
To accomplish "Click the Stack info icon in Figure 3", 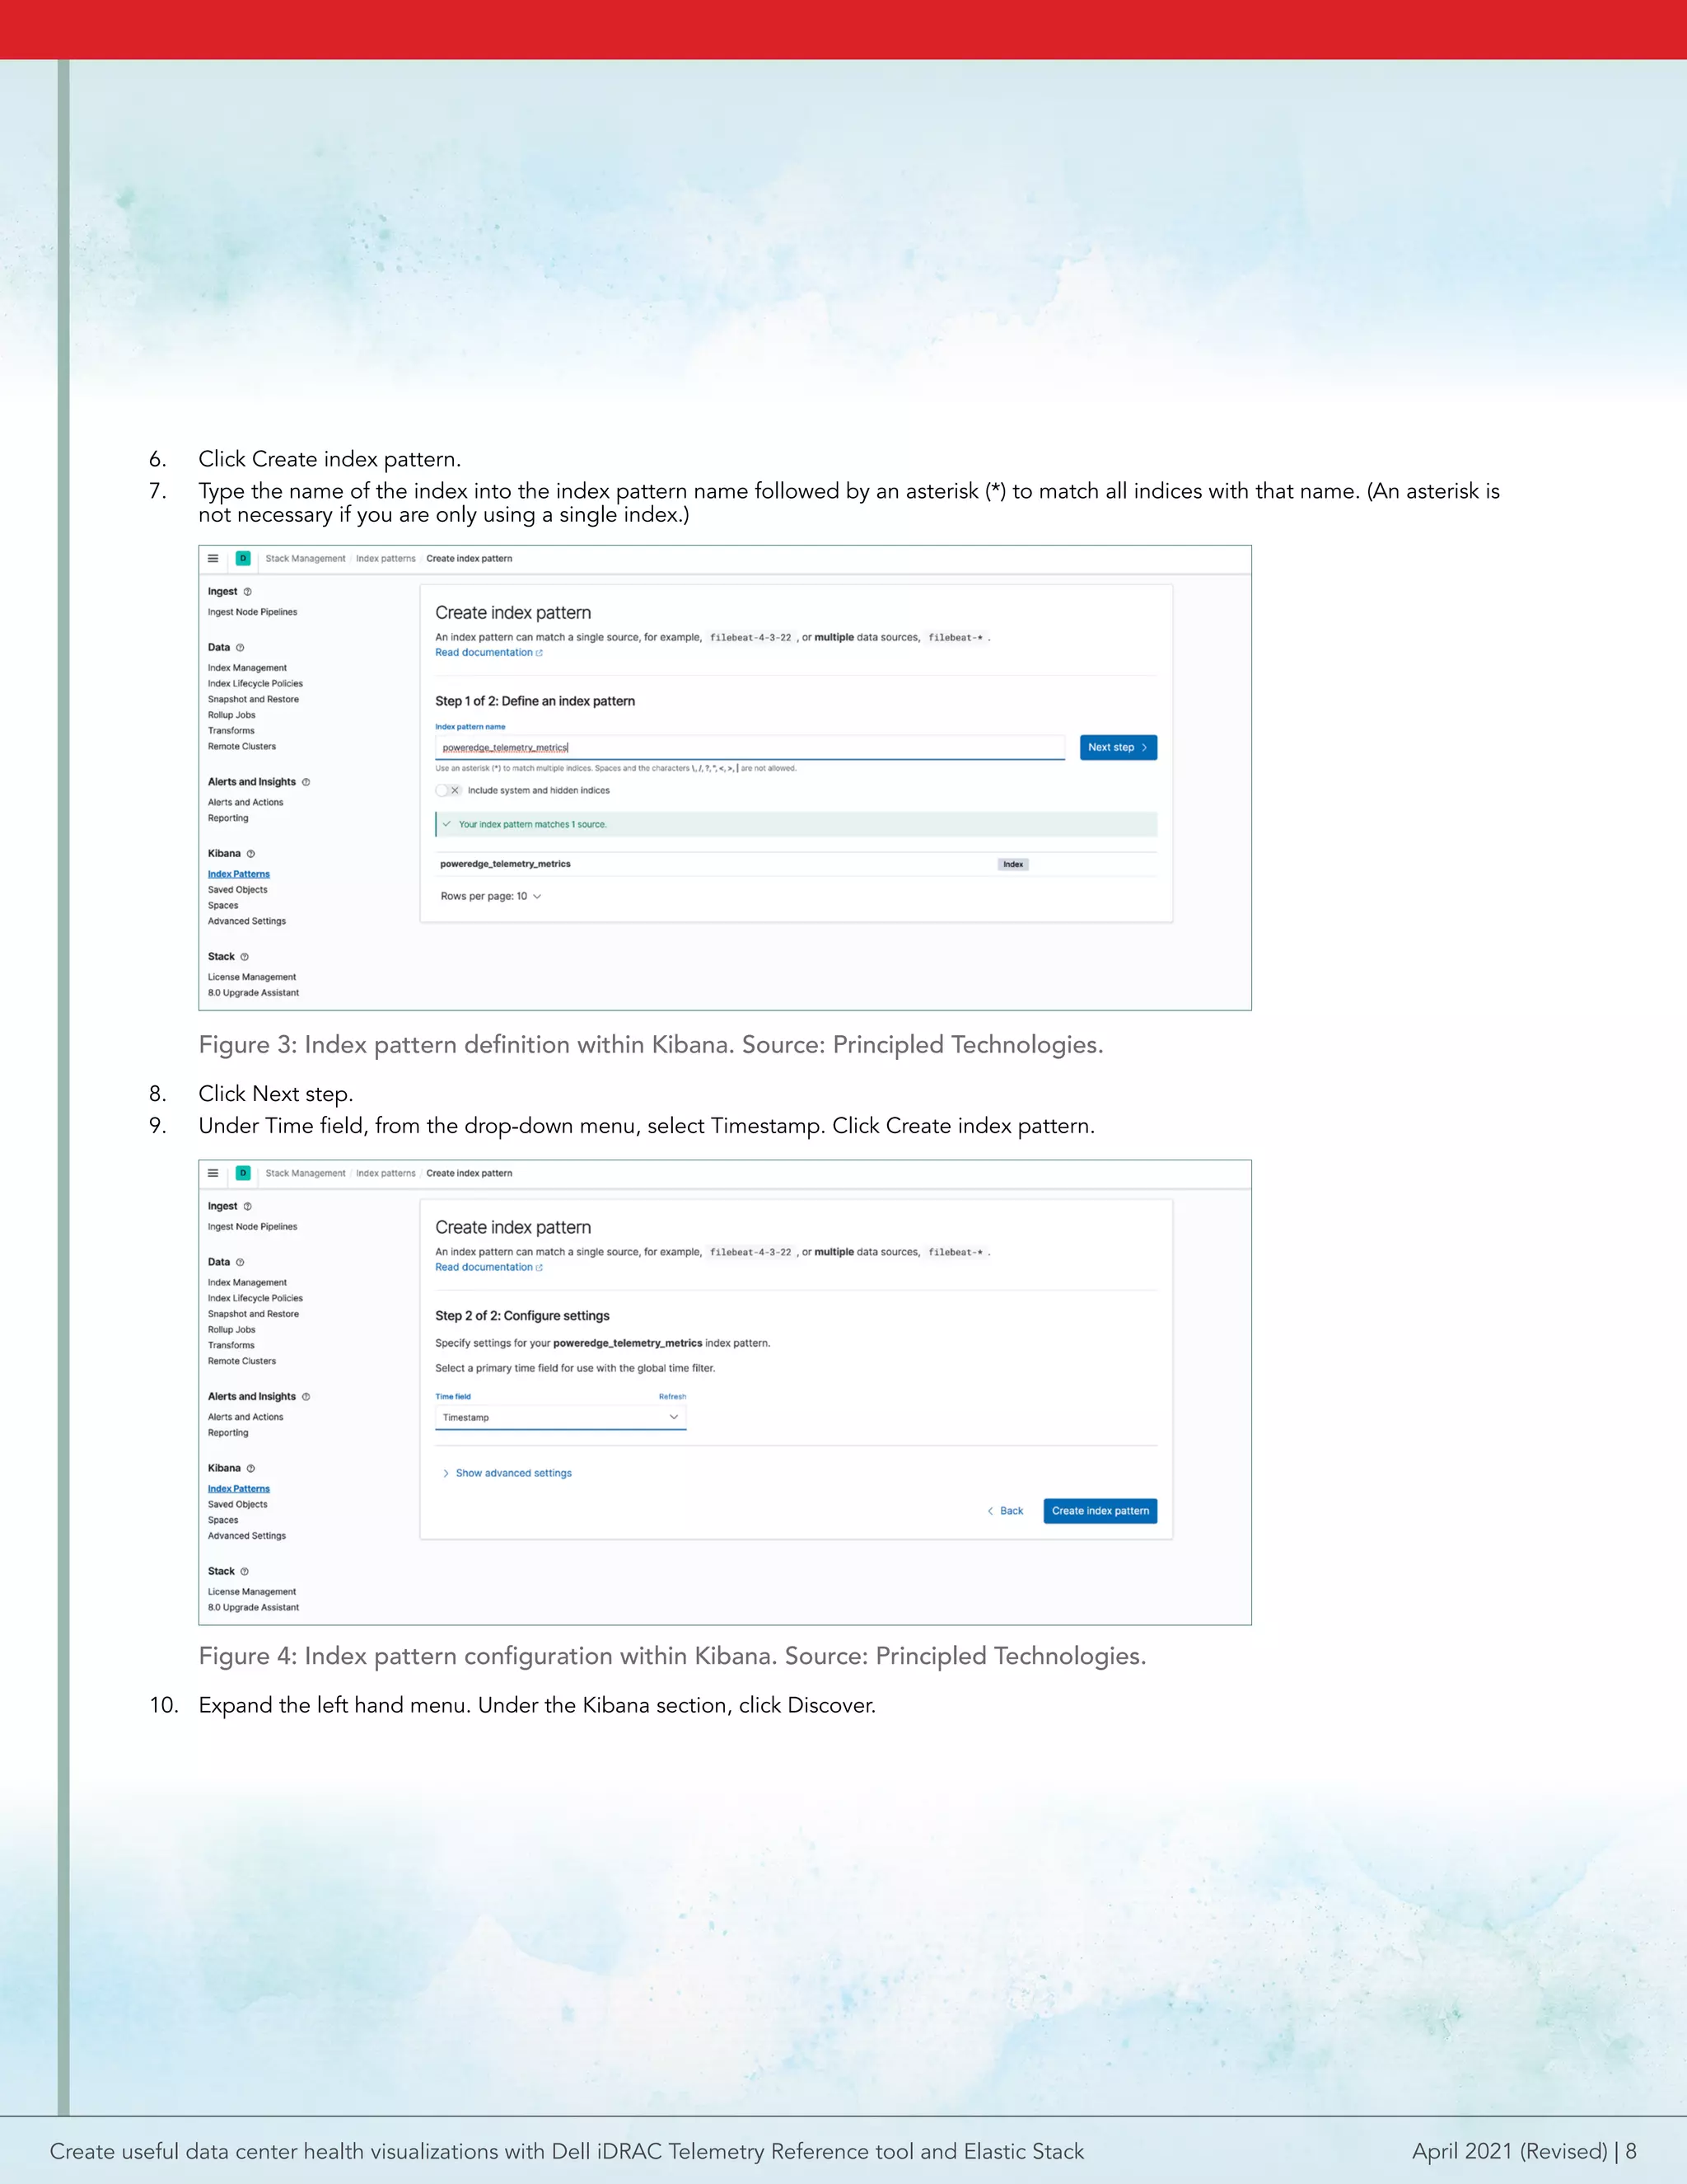I will coord(245,957).
